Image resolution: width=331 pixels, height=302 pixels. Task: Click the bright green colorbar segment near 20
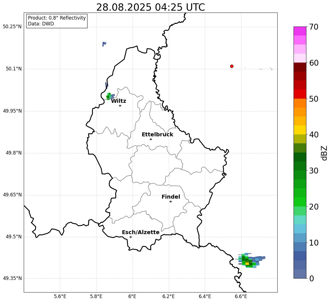300,202
